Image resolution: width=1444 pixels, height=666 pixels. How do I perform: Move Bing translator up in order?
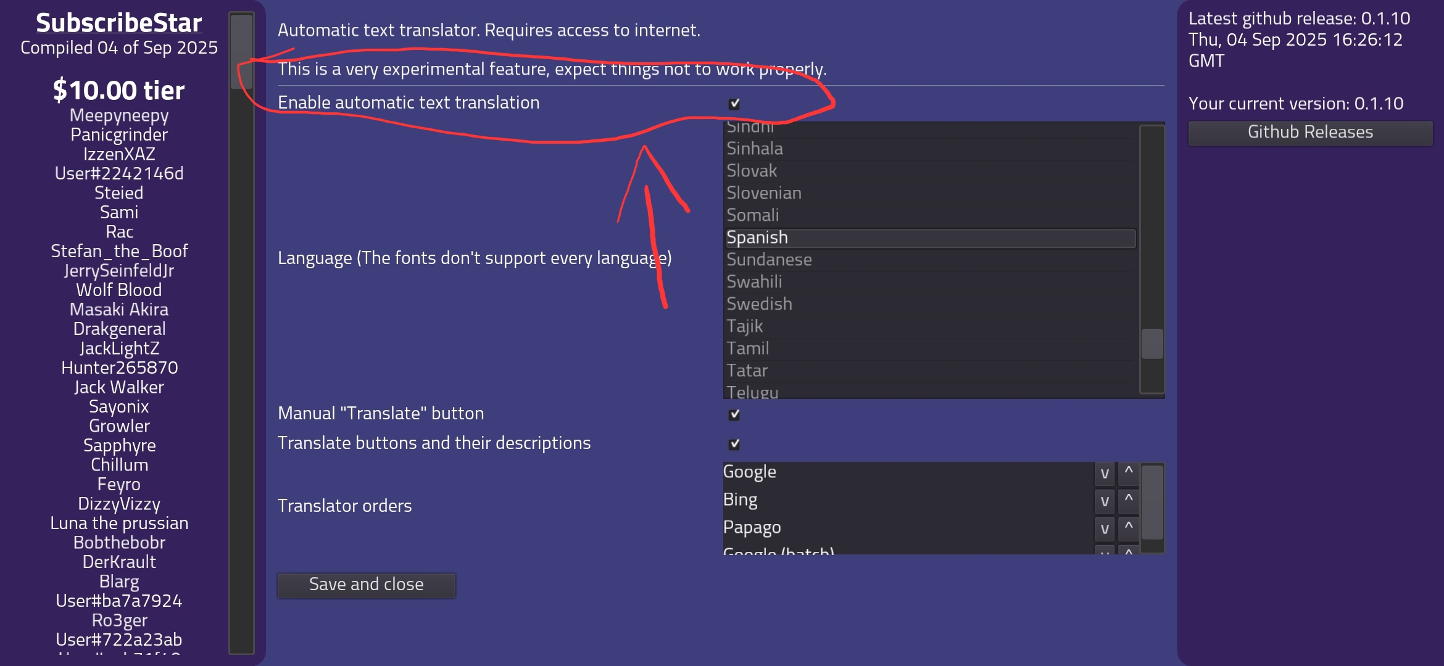[1129, 501]
